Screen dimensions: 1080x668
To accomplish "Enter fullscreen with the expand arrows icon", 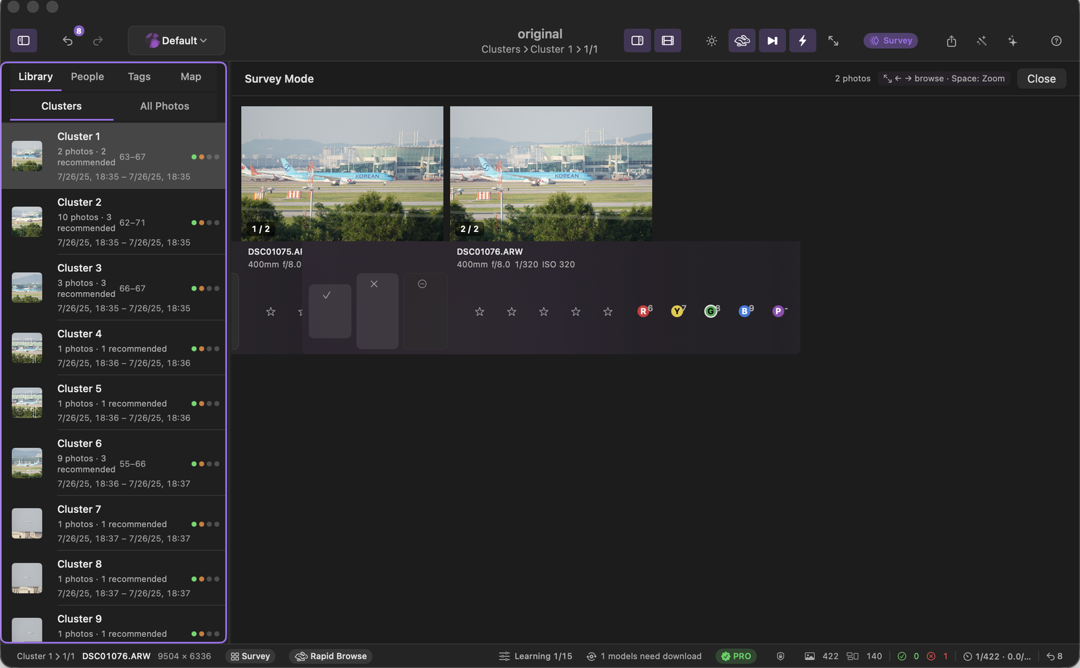I will [x=833, y=40].
